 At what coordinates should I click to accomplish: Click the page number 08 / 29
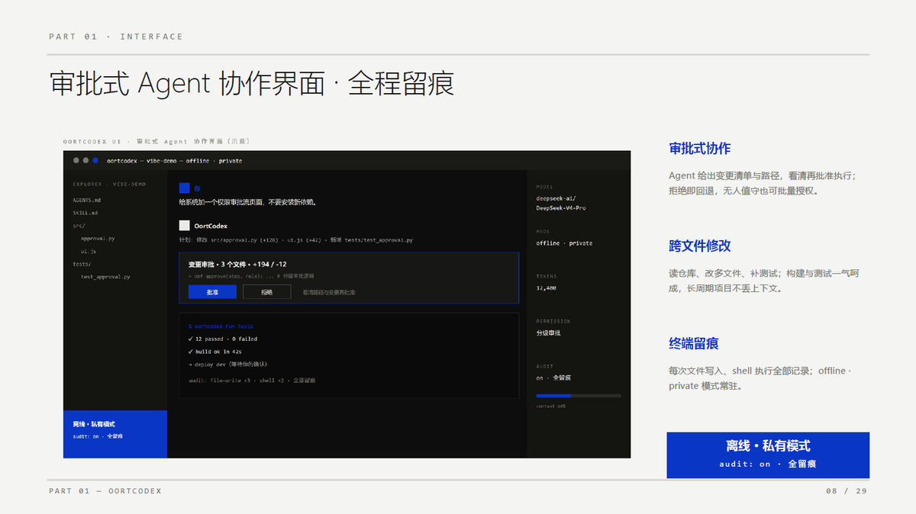click(847, 491)
